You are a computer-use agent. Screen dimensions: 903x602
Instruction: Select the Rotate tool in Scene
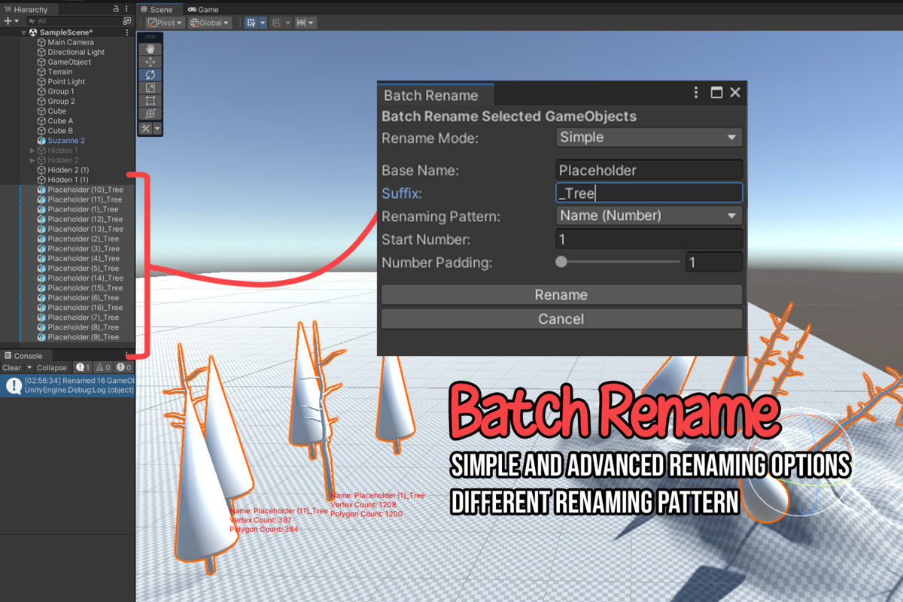[x=150, y=74]
